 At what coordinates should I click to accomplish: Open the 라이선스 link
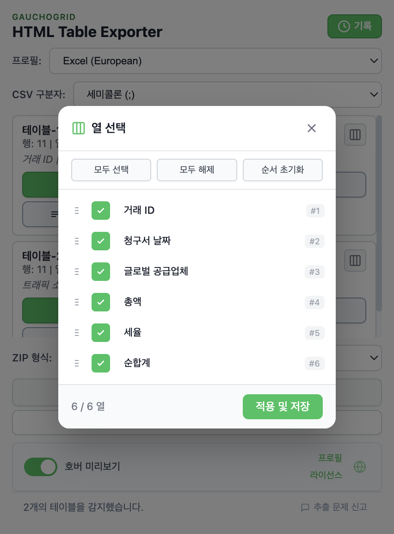326,475
